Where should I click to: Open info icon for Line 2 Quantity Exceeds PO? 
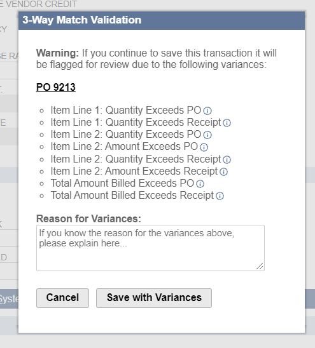click(x=207, y=135)
